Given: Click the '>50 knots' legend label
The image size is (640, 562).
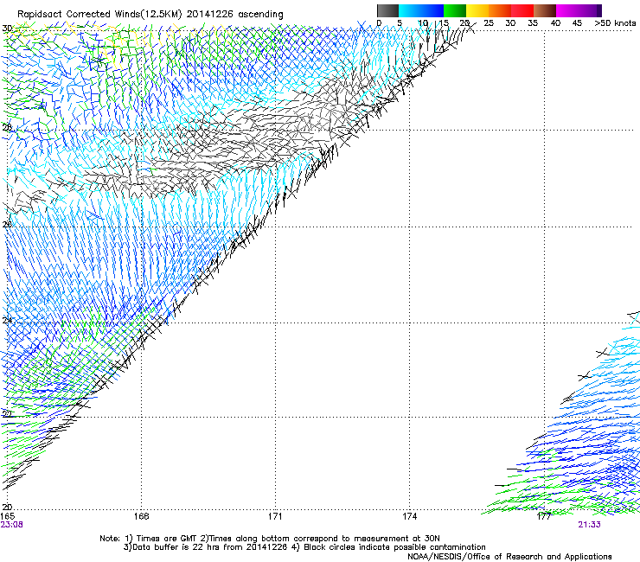Looking at the screenshot, I should pyautogui.click(x=615, y=23).
